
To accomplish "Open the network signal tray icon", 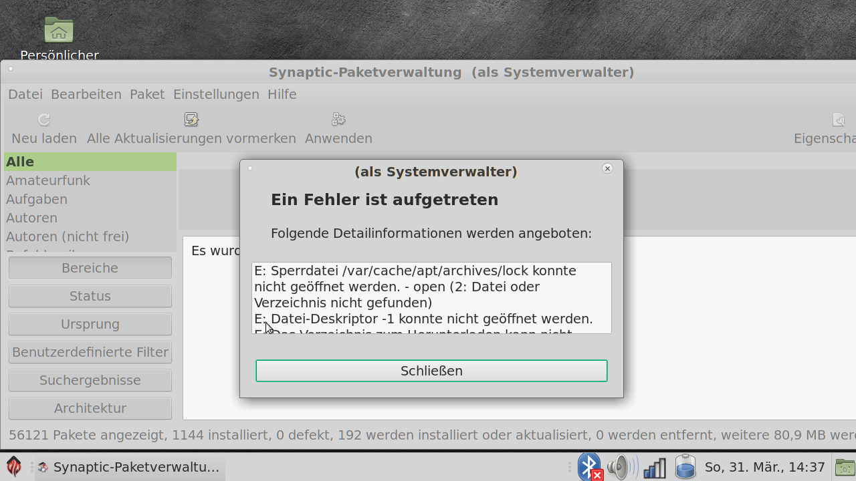I will coord(654,468).
